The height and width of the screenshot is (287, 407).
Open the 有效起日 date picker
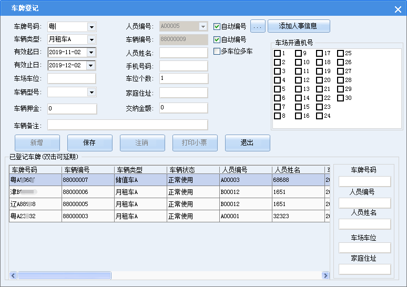click(91, 53)
